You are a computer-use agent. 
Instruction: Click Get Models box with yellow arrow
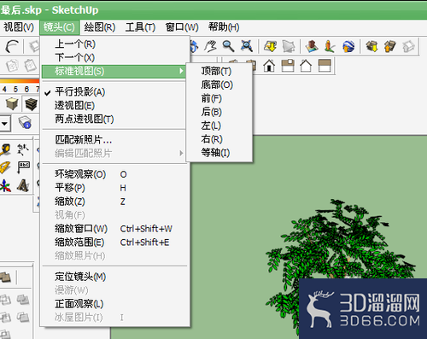pos(371,46)
